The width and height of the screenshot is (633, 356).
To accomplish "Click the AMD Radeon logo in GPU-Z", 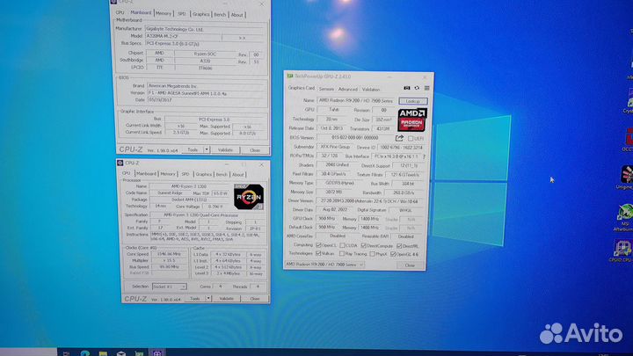I will click(x=411, y=120).
